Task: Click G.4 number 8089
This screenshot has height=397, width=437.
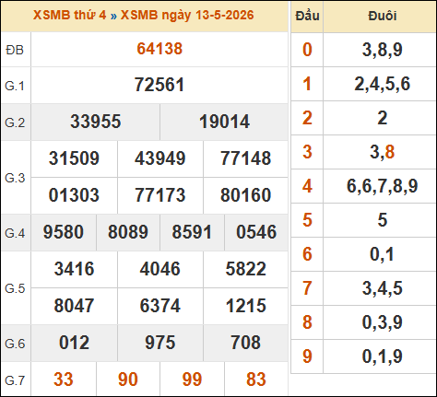Action: click(x=128, y=232)
